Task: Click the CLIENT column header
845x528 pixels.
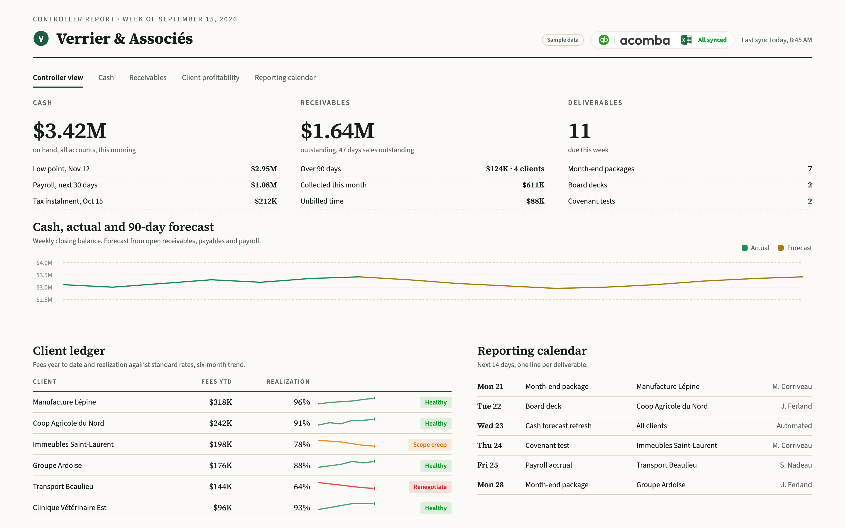Action: (x=45, y=382)
